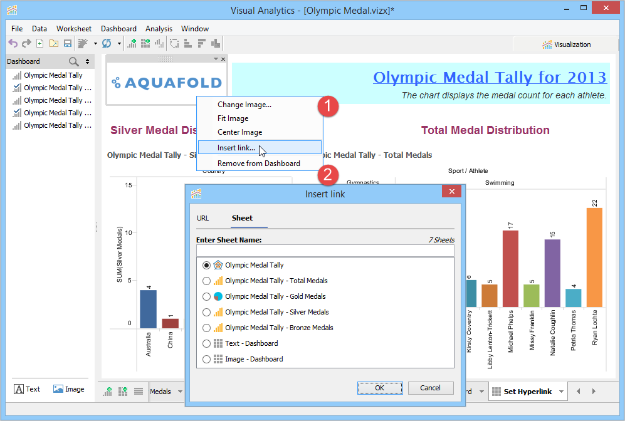Viewport: 625px width, 421px height.
Task: Click the last bar-chart icon in top toolbar
Action: coord(216,43)
